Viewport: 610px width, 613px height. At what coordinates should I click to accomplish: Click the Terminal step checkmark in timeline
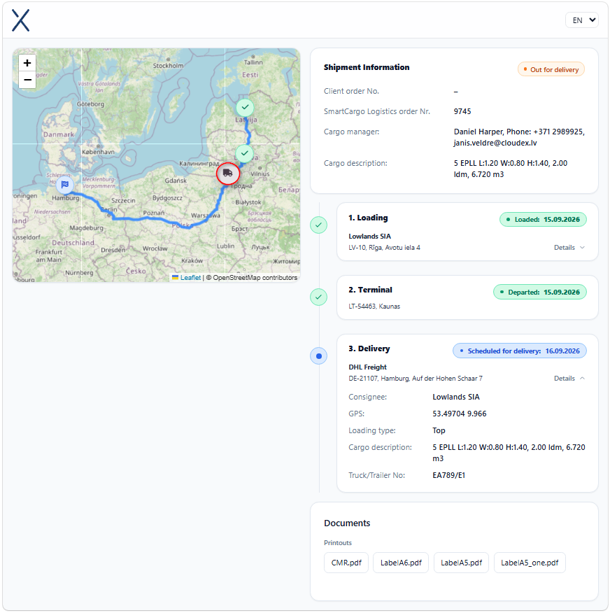[318, 297]
